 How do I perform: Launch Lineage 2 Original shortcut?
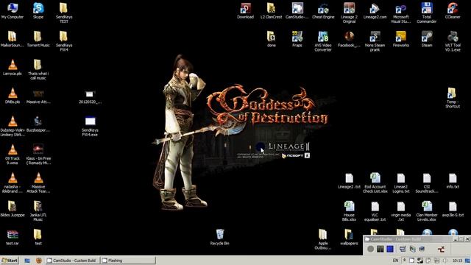[349, 13]
